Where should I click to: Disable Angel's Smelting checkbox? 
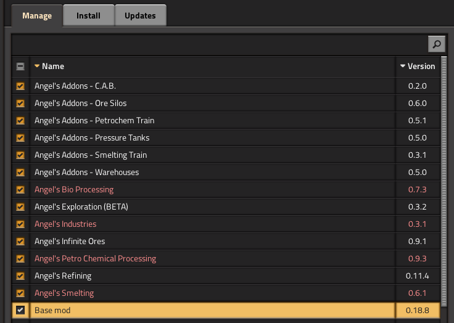pos(20,293)
